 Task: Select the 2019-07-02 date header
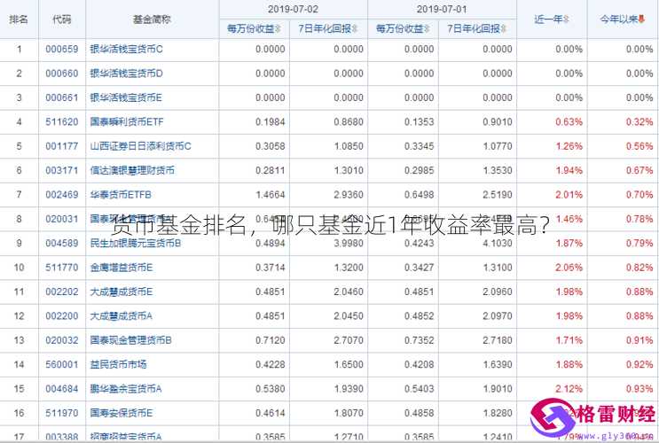(x=293, y=9)
